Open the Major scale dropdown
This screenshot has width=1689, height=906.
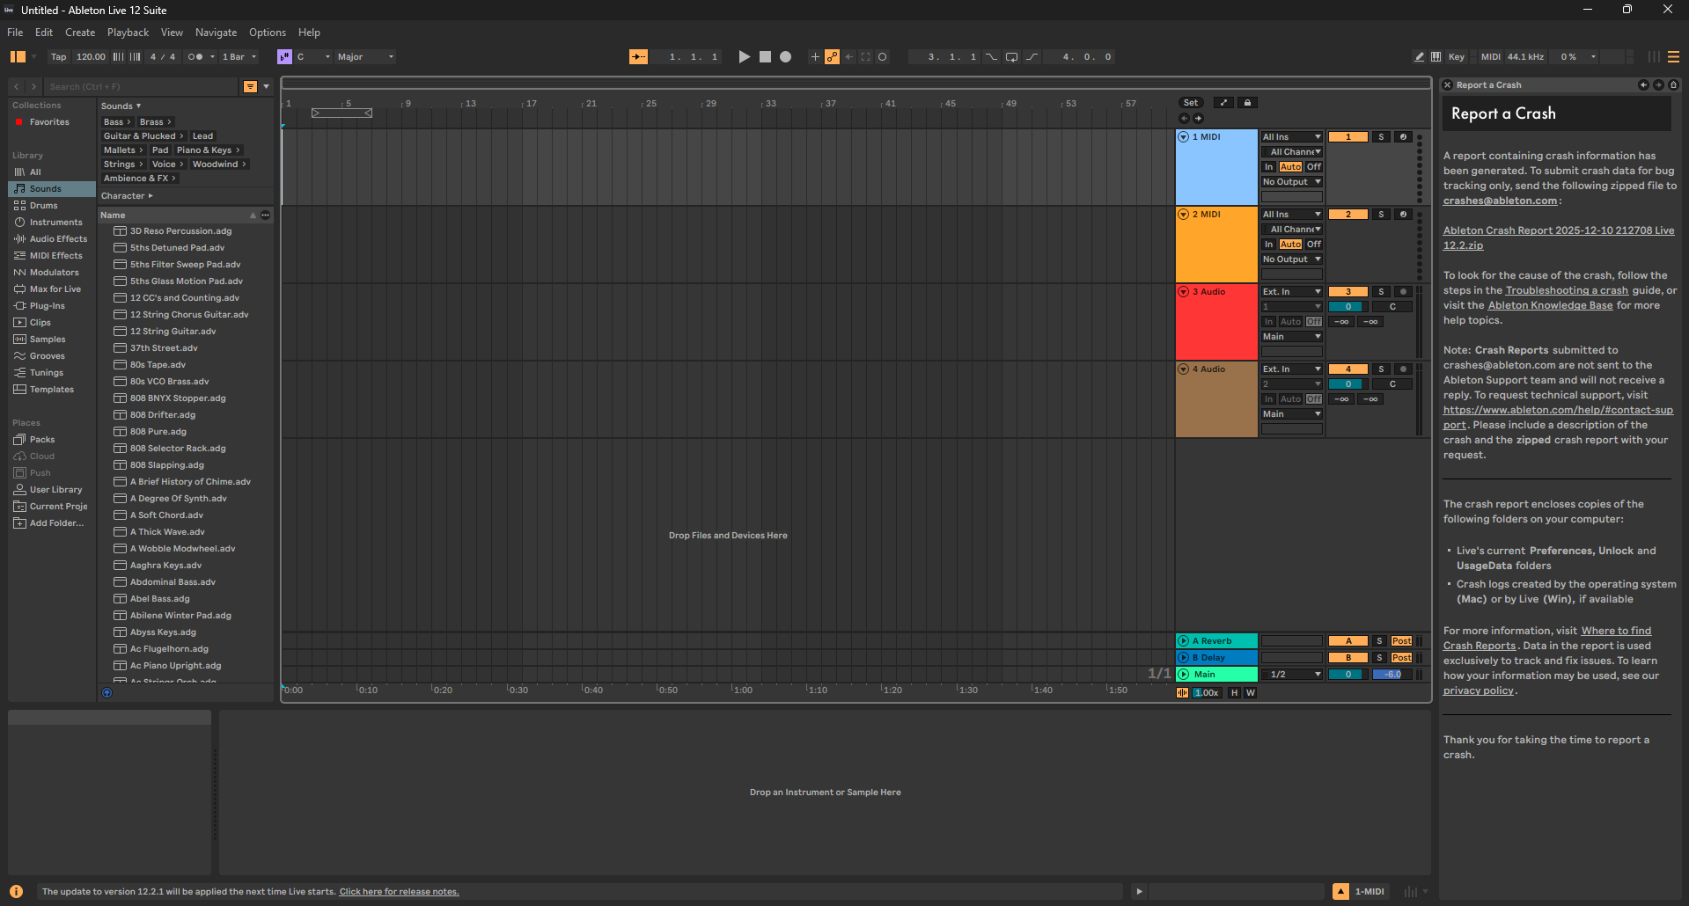pyautogui.click(x=365, y=57)
